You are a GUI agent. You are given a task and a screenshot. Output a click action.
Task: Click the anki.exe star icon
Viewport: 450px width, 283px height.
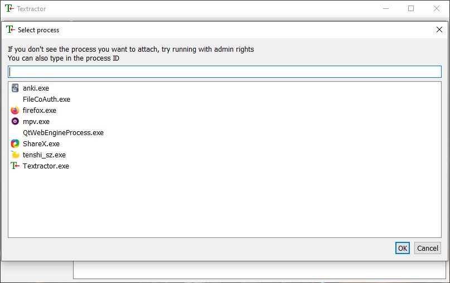point(15,88)
